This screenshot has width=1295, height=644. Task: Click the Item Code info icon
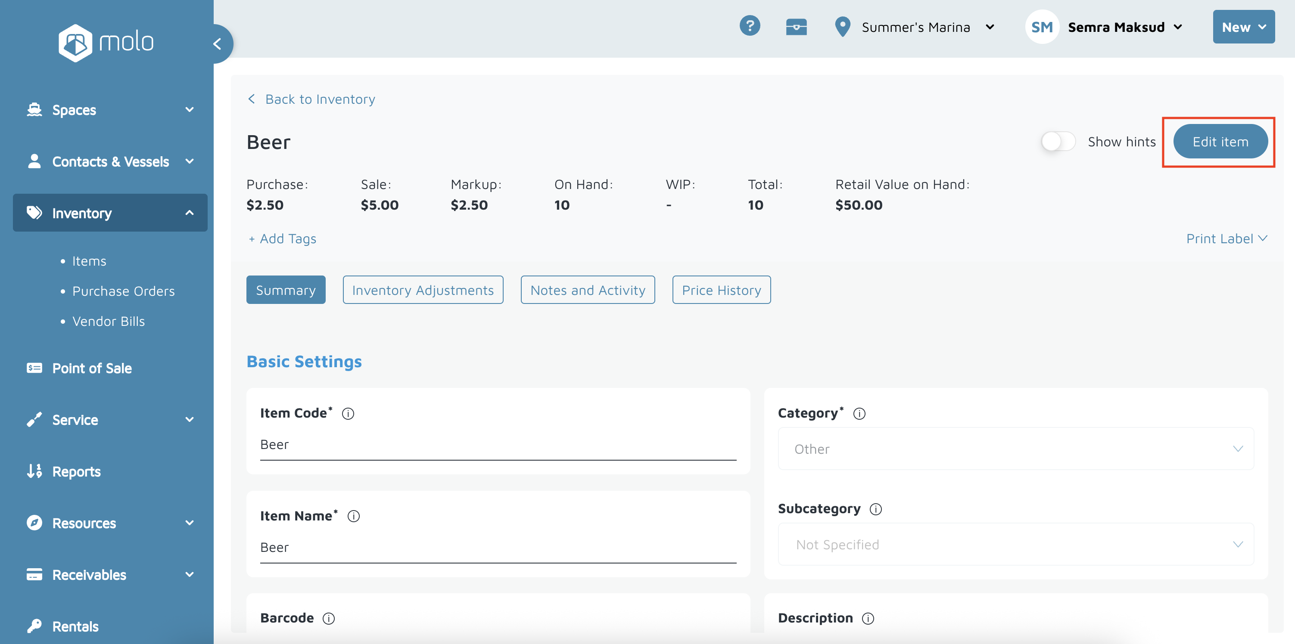coord(348,413)
